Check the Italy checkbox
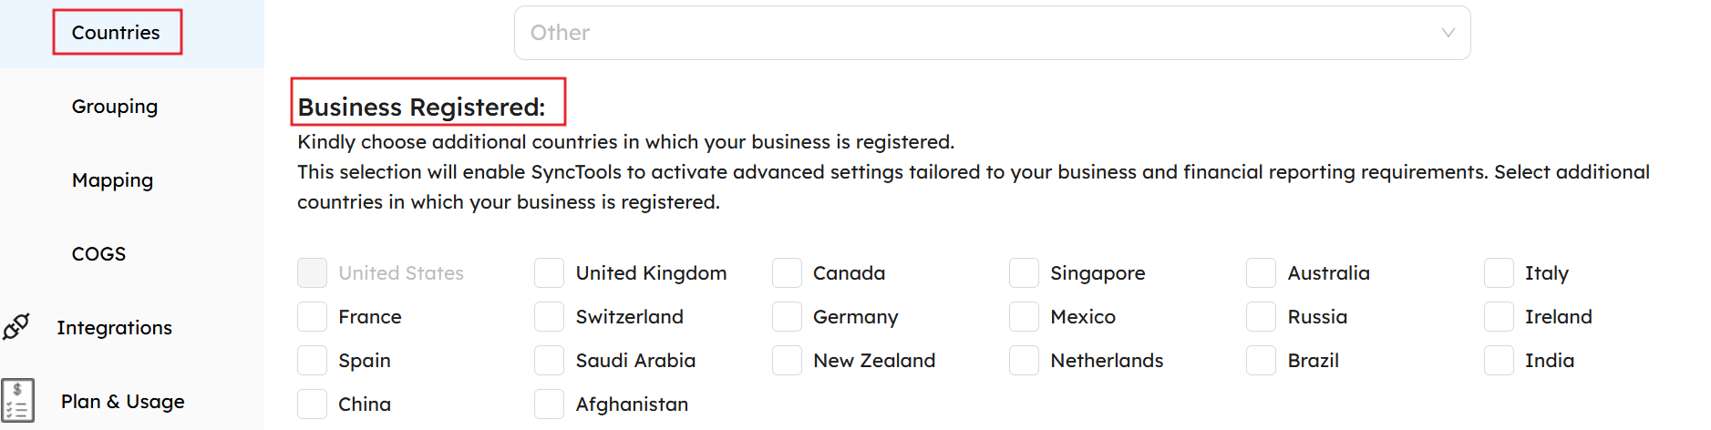Image resolution: width=1711 pixels, height=430 pixels. coord(1499,272)
